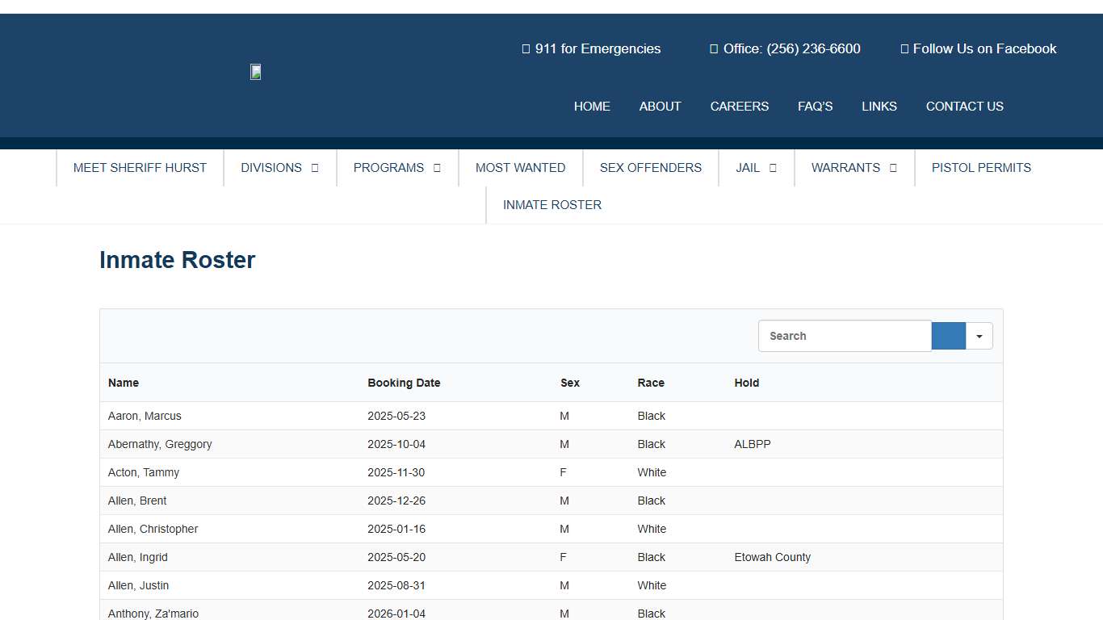Click the office phone icon
The height and width of the screenshot is (620, 1103).
[x=714, y=48]
